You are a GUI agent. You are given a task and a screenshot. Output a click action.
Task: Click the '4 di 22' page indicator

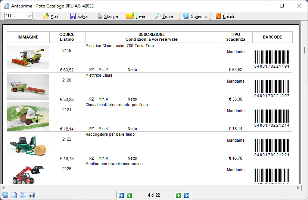[x=154, y=195]
